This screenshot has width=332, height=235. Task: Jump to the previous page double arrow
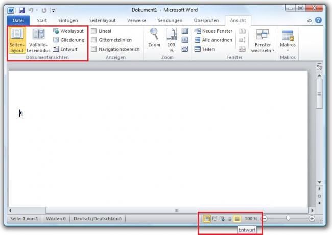tap(319, 189)
